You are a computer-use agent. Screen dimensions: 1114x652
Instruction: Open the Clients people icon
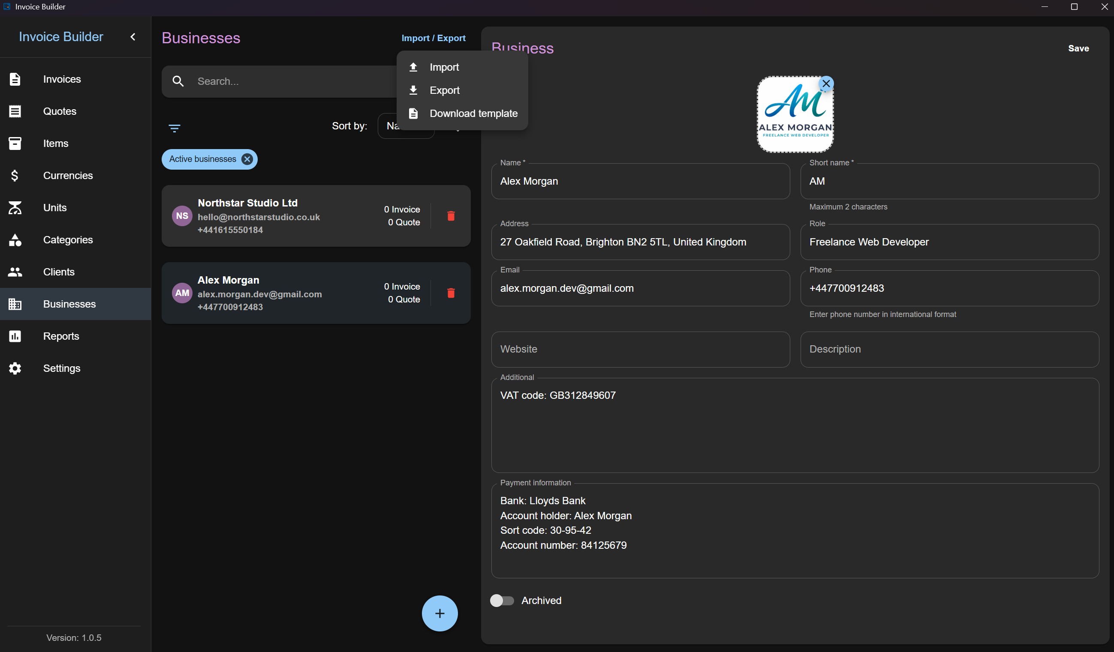(x=15, y=272)
